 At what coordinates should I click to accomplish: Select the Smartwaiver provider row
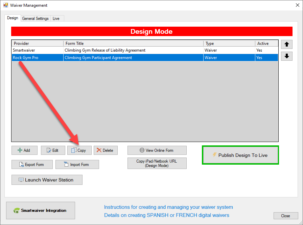(x=145, y=50)
